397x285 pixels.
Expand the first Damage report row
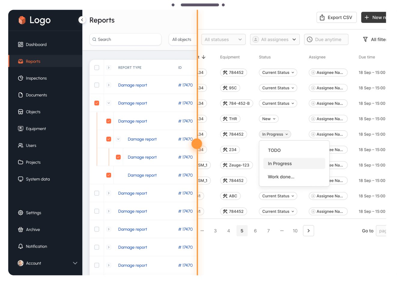click(x=109, y=85)
